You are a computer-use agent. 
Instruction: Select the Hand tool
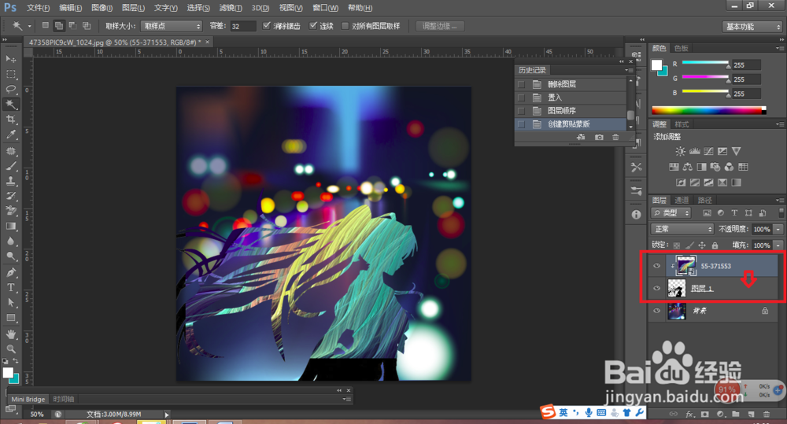tap(10, 334)
